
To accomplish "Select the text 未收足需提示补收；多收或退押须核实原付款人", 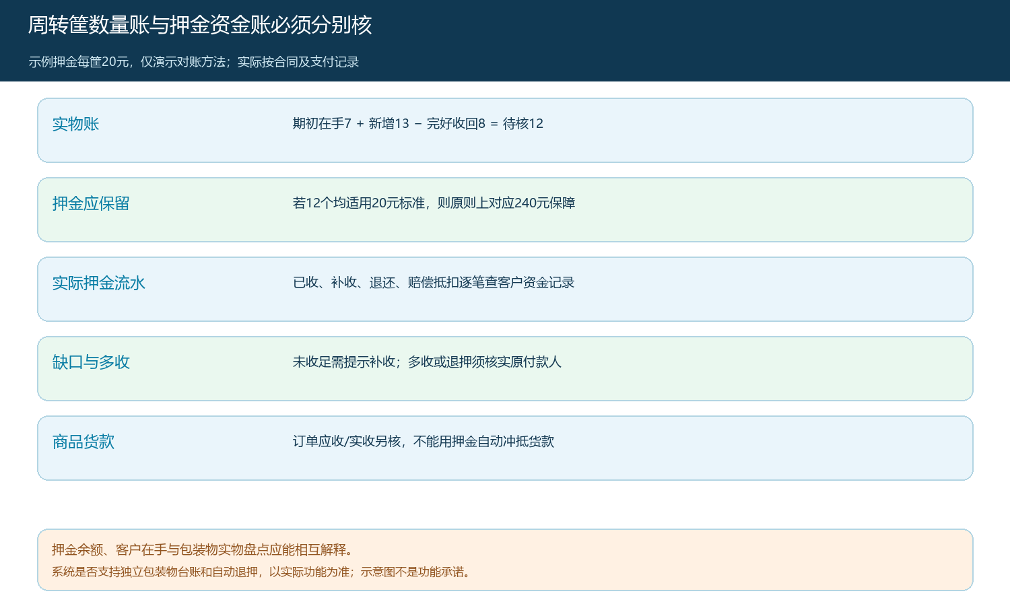I will click(x=427, y=362).
